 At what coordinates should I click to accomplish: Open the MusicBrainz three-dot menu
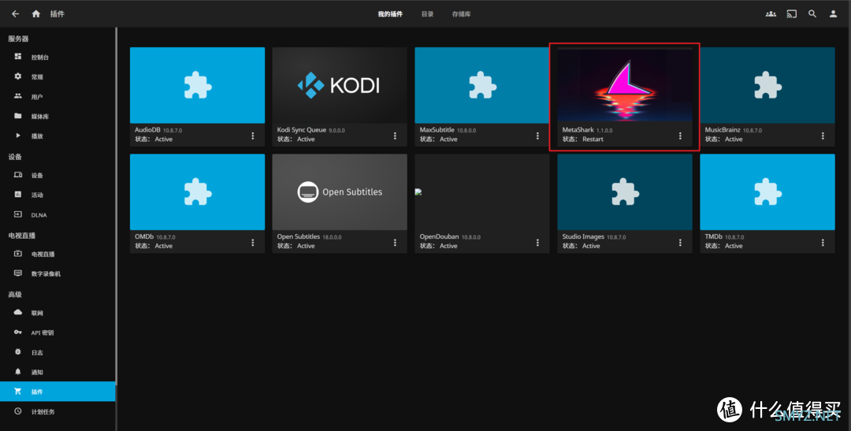click(823, 136)
